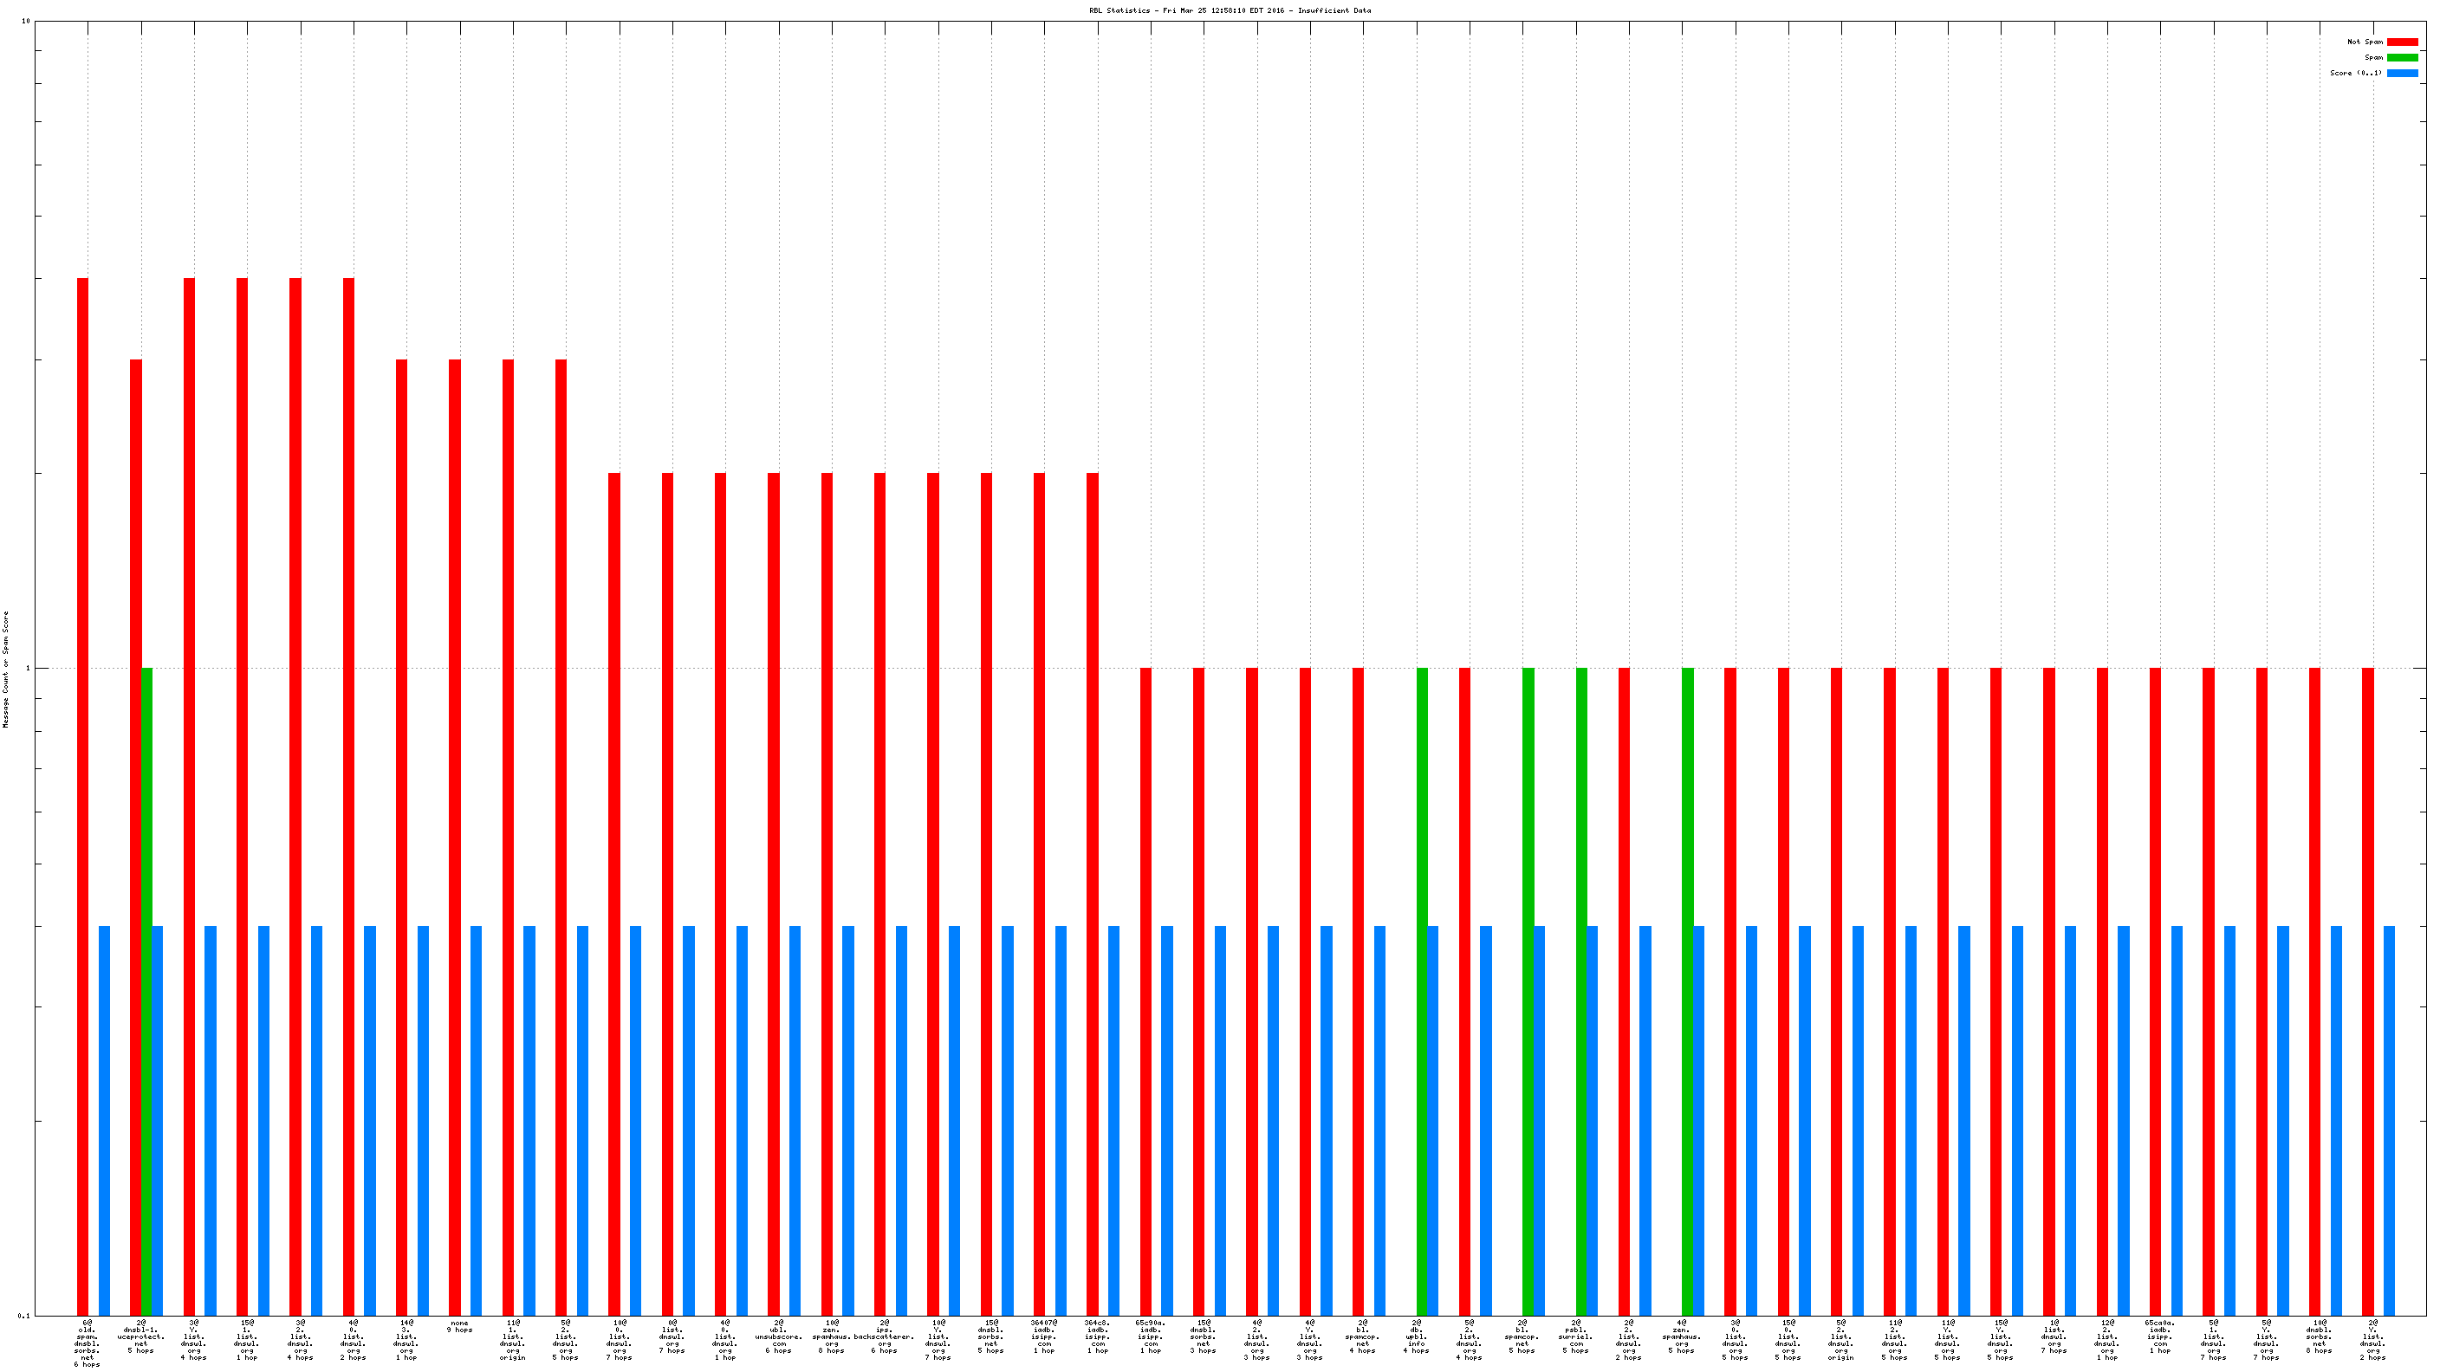Click the Y-axis tick label '1'
The width and height of the screenshot is (2440, 1372).
tap(28, 669)
